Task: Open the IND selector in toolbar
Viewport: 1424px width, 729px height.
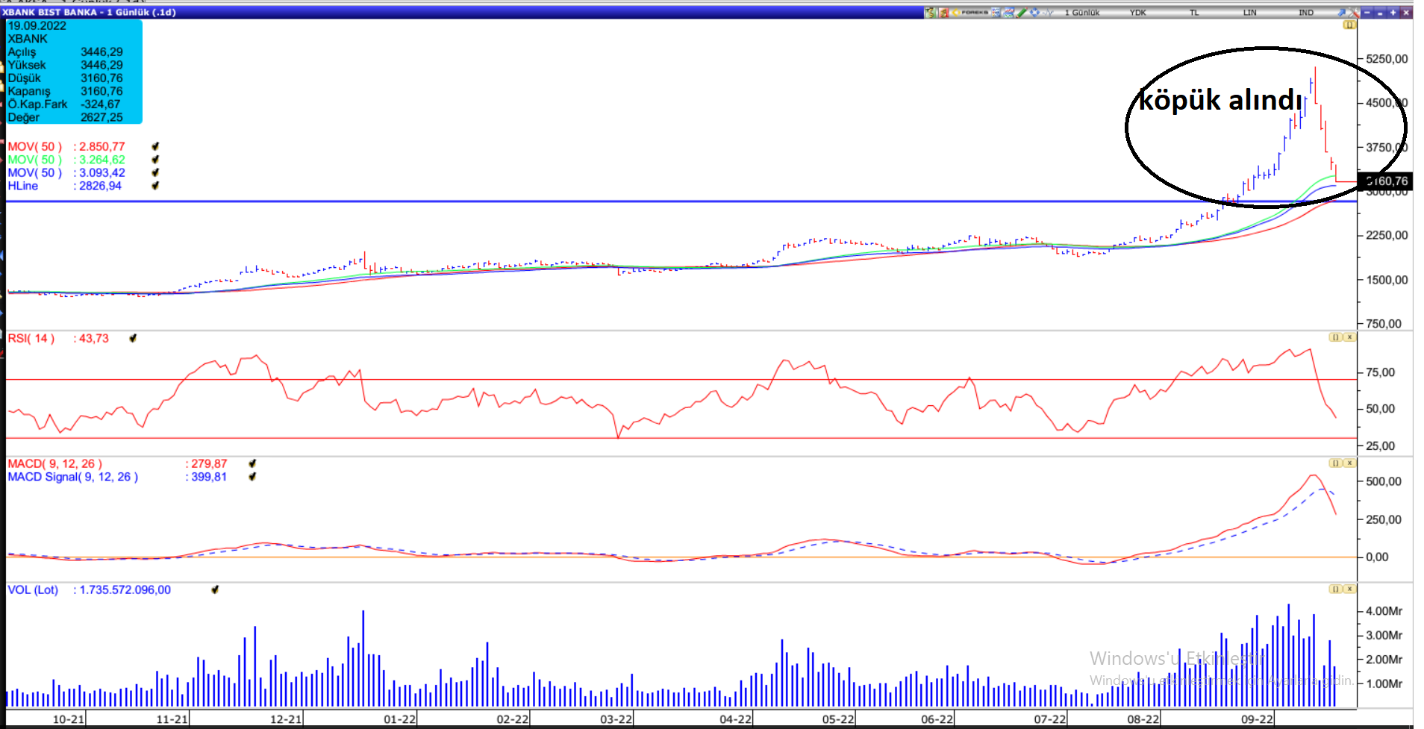Action: [1306, 13]
